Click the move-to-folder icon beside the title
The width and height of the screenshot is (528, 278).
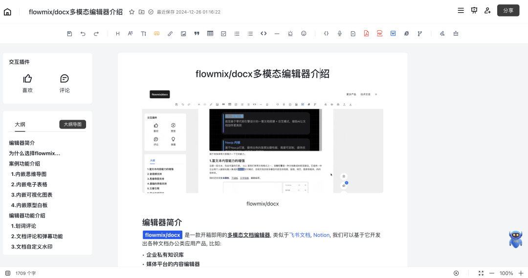141,12
